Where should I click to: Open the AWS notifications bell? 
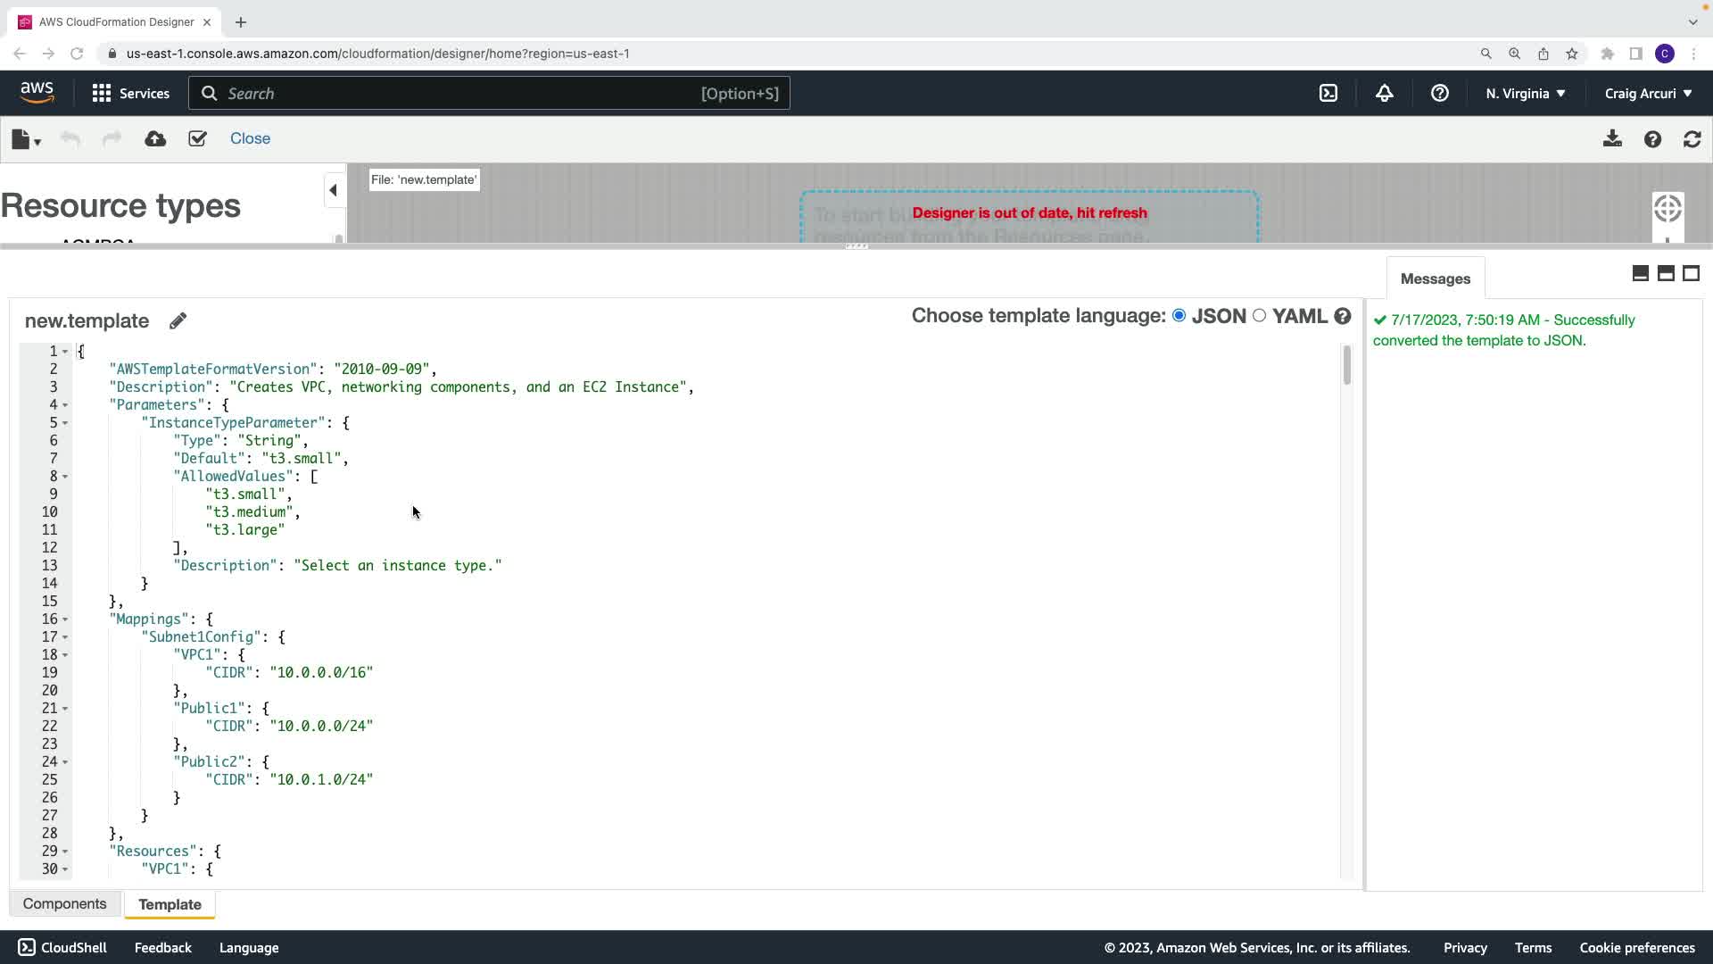point(1384,94)
